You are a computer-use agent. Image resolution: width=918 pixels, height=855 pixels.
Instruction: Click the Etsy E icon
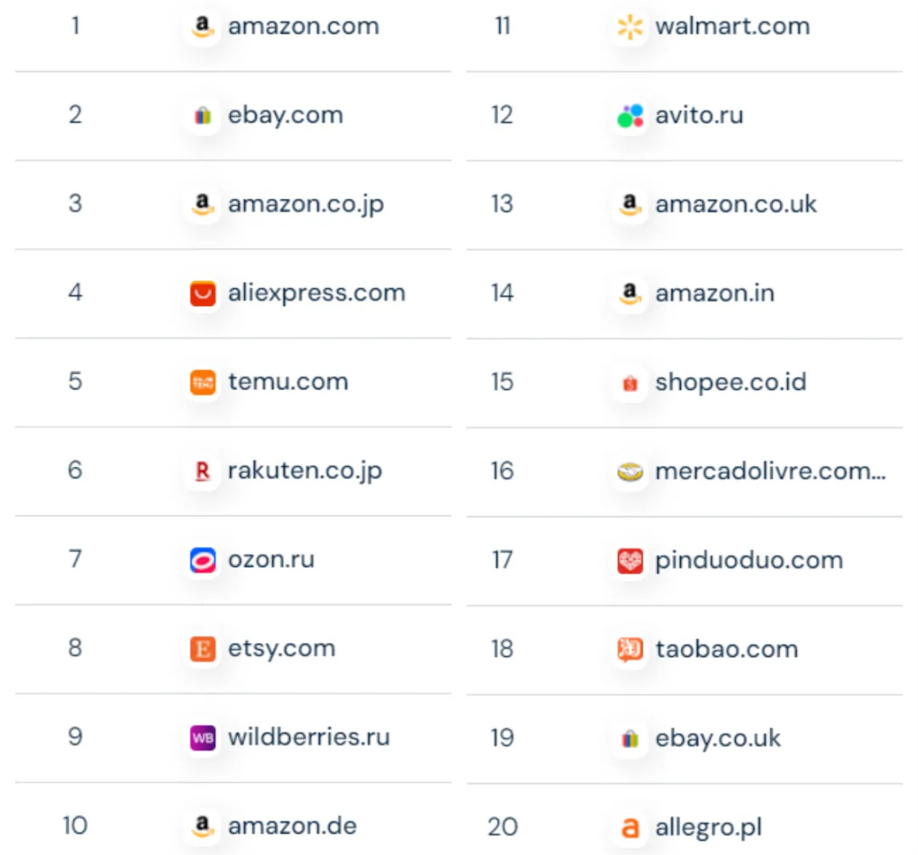[202, 649]
